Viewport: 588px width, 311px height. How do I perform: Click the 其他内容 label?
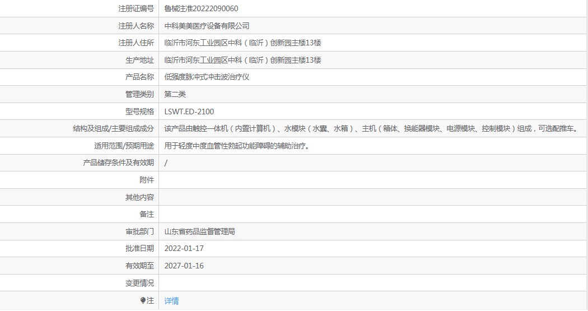[x=139, y=197]
